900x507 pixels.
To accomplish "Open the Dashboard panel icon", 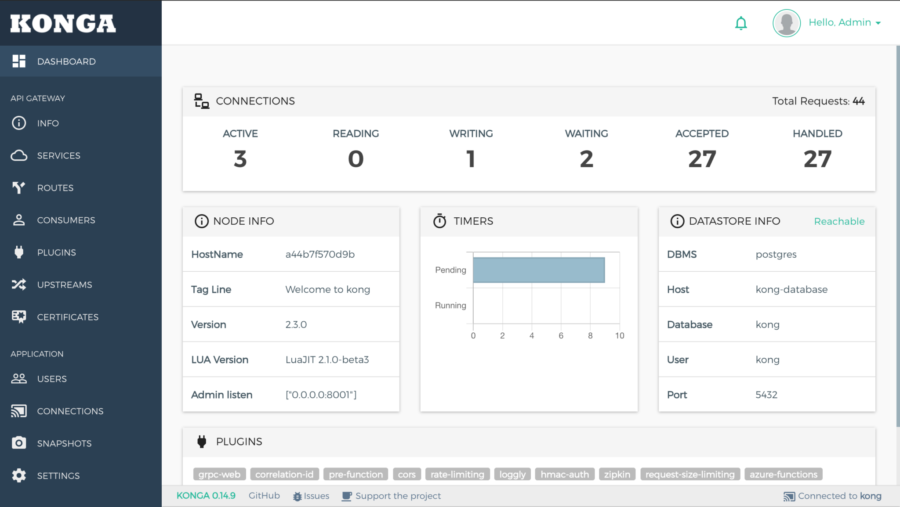I will pyautogui.click(x=19, y=61).
